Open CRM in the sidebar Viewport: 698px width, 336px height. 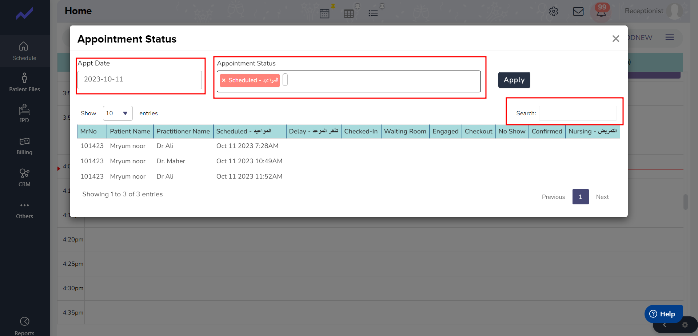24,178
